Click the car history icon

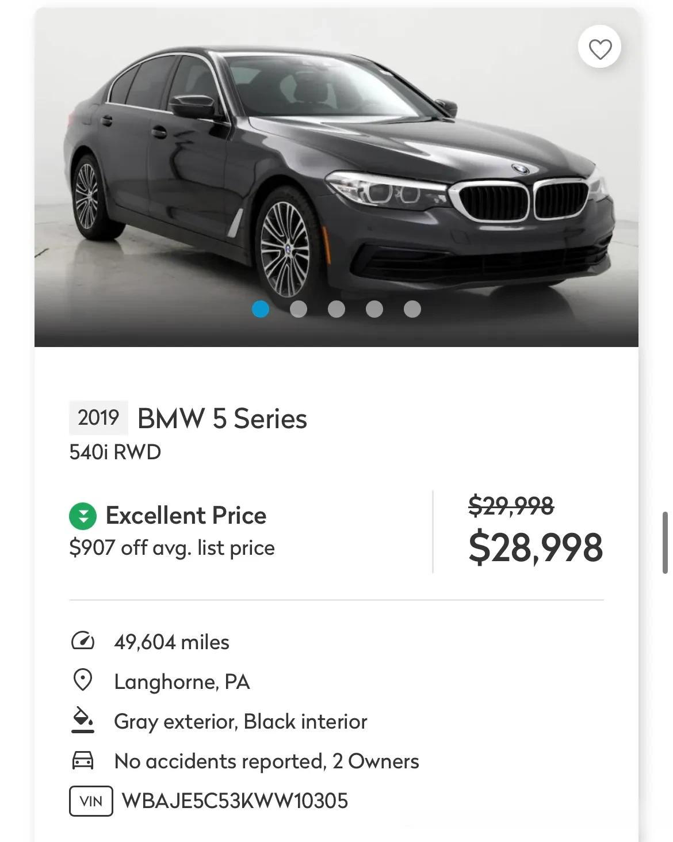point(83,760)
